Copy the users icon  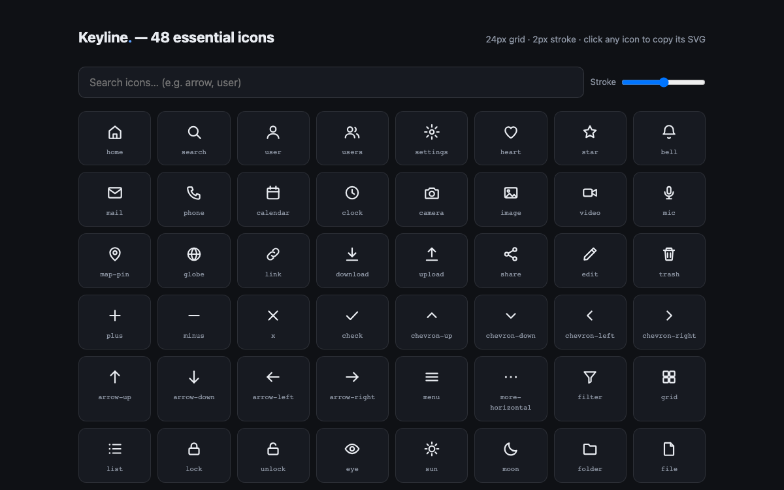352,138
